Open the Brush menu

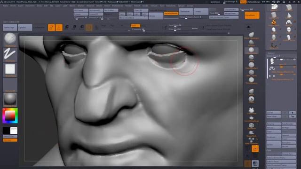[x=13, y=6]
